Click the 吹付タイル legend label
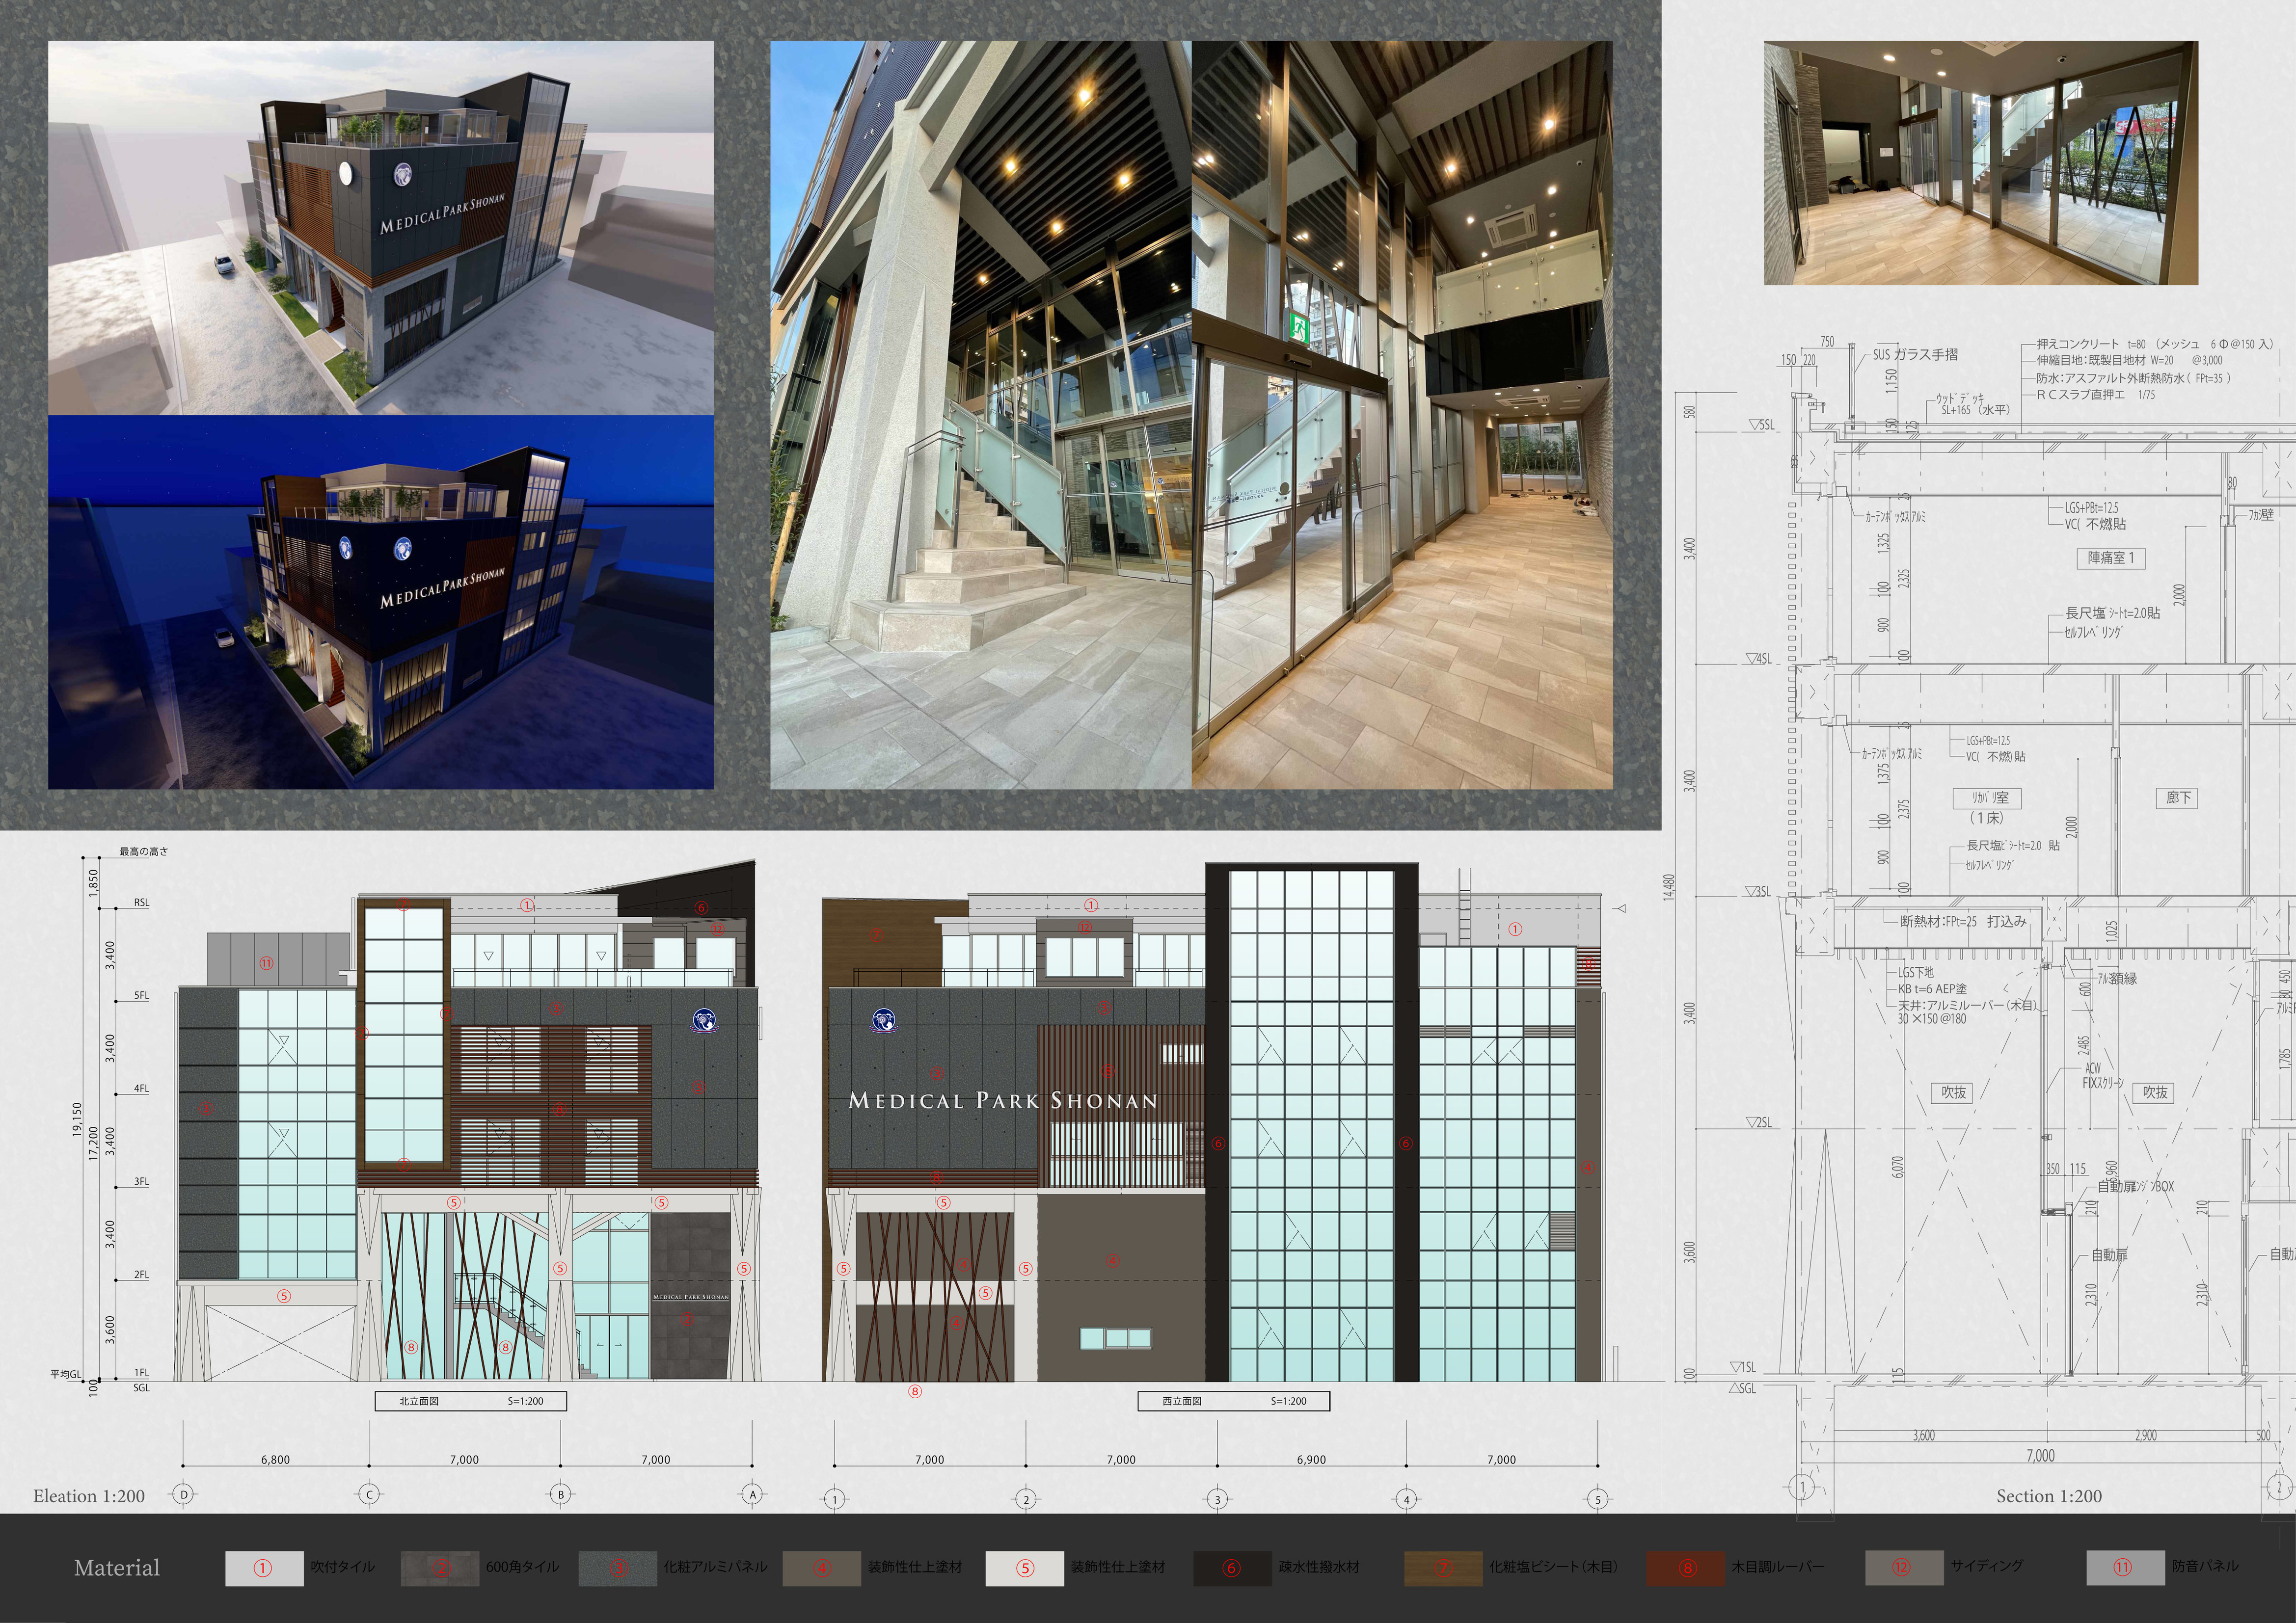 click(x=343, y=1567)
